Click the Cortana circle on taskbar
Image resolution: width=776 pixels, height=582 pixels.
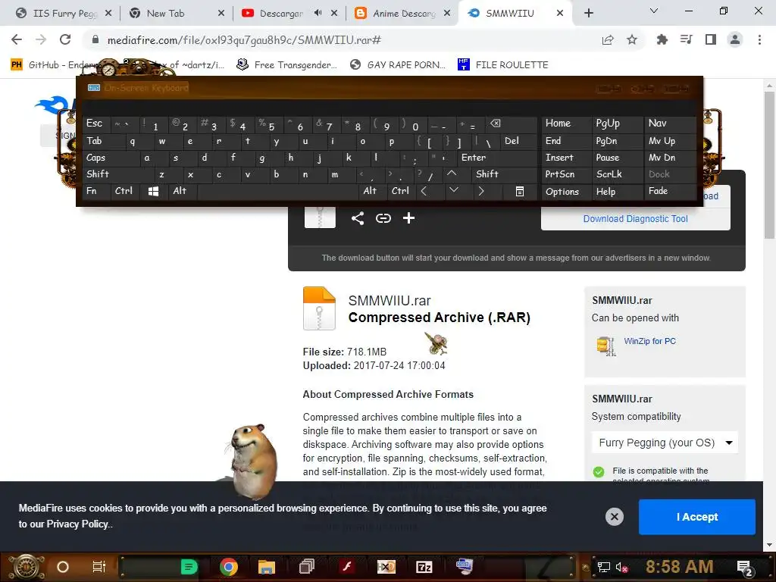pyautogui.click(x=63, y=567)
